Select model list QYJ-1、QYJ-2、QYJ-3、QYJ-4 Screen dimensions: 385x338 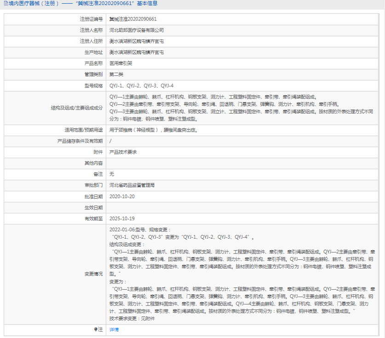pos(141,86)
